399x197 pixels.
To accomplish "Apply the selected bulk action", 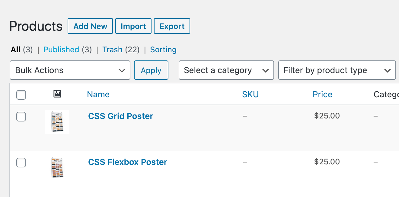I will click(151, 70).
